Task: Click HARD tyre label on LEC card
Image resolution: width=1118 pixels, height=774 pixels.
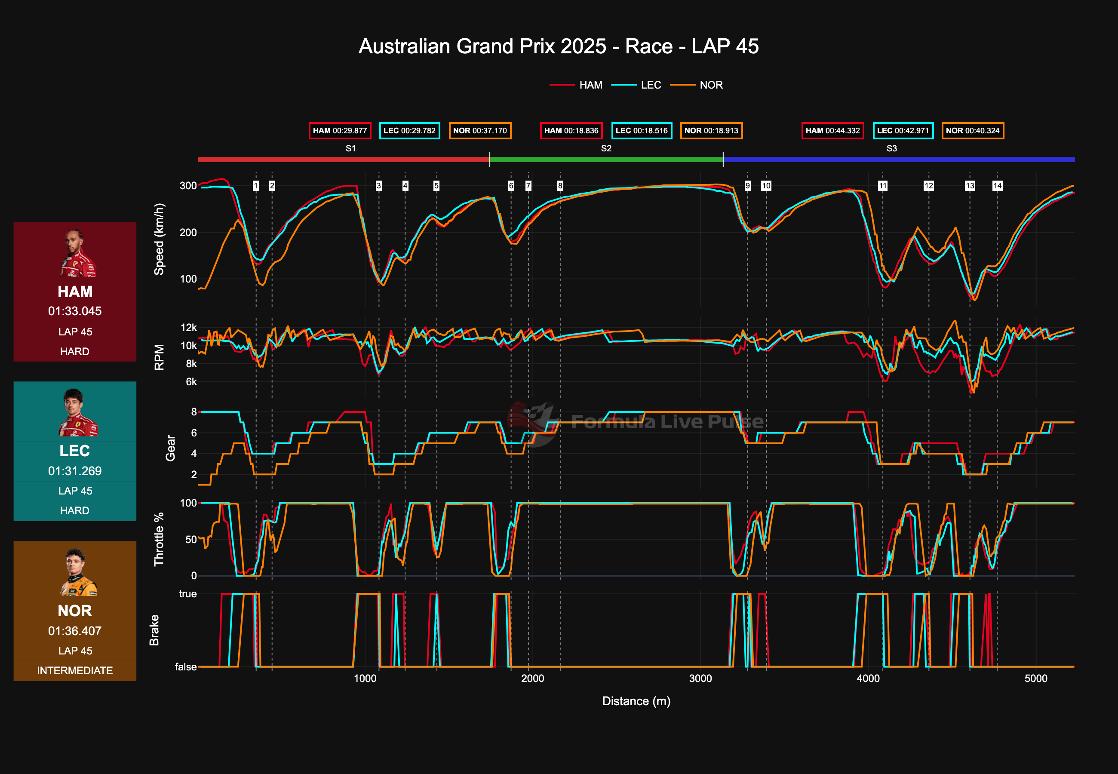Action: click(x=75, y=511)
